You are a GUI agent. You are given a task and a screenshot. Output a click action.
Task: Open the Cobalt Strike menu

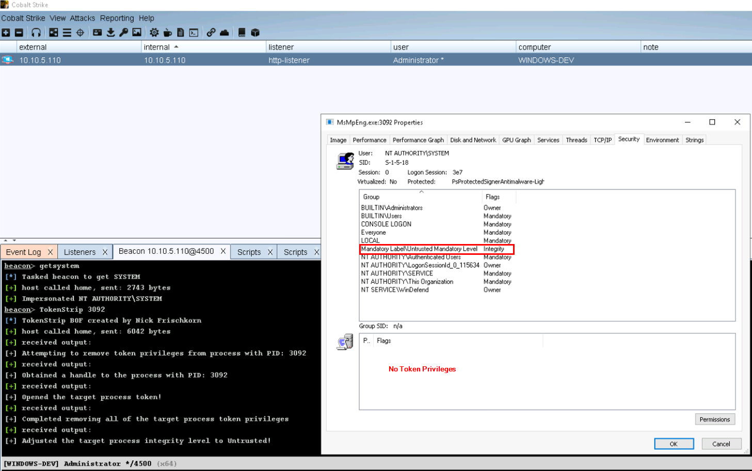[23, 18]
